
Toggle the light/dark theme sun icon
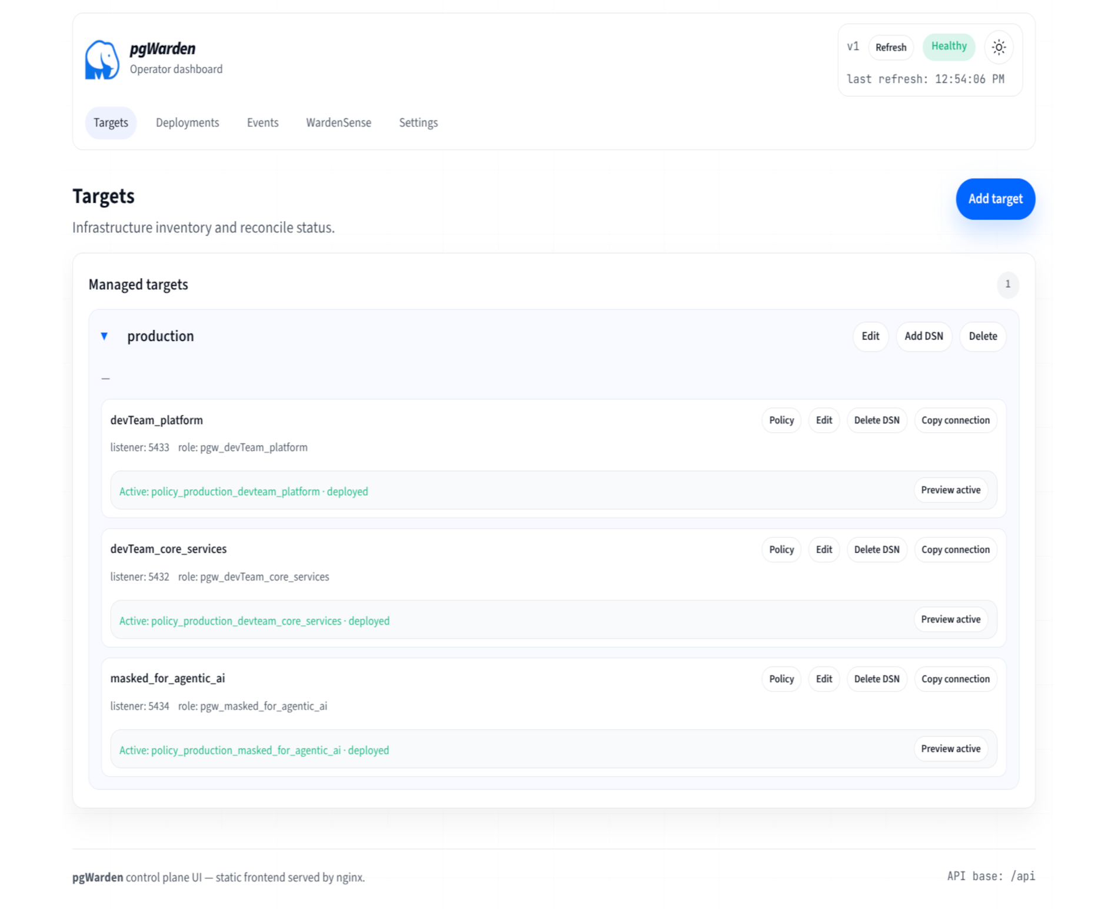999,47
